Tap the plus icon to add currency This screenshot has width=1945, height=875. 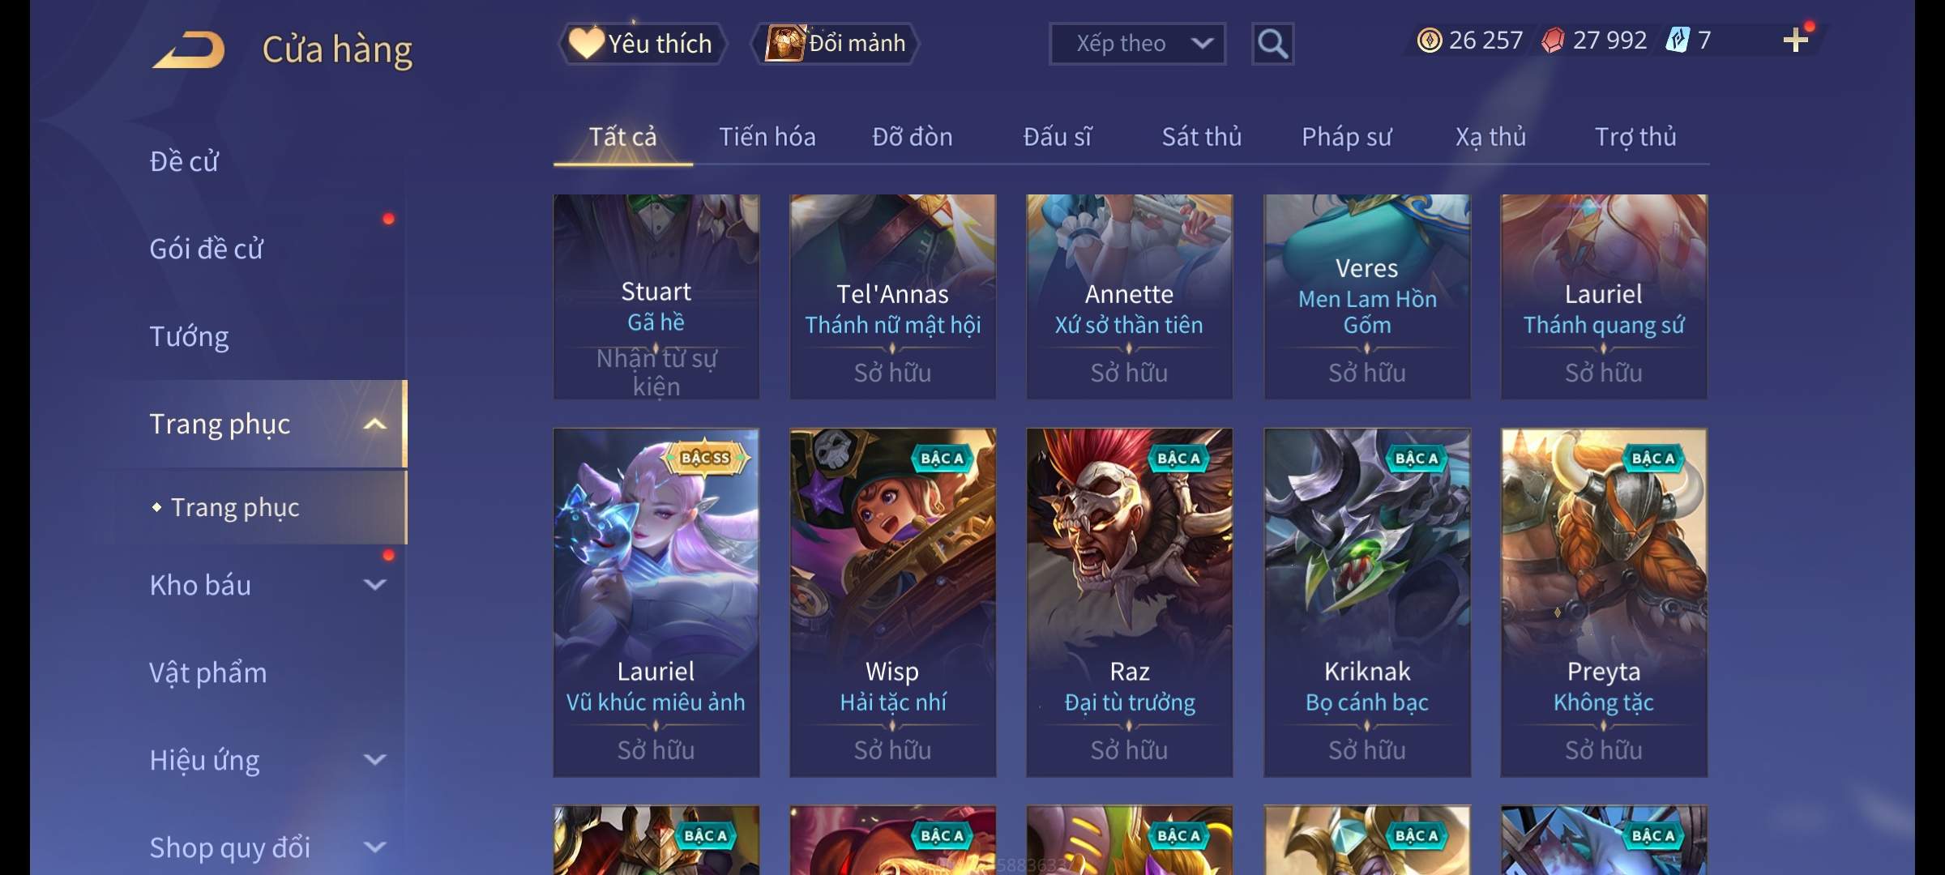click(1796, 41)
